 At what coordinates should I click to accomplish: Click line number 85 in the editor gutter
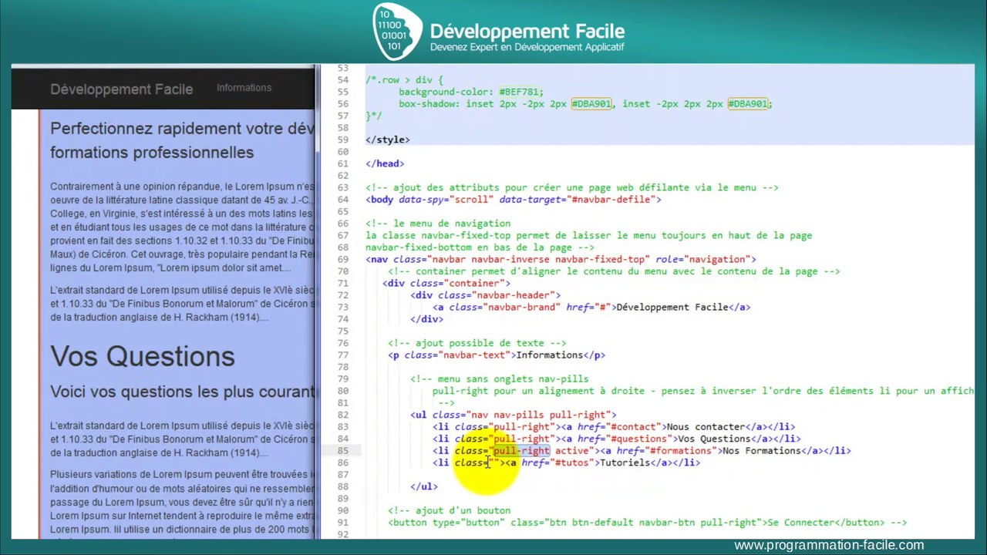(342, 451)
